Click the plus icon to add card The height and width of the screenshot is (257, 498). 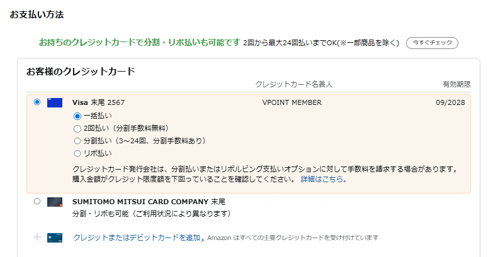point(38,238)
